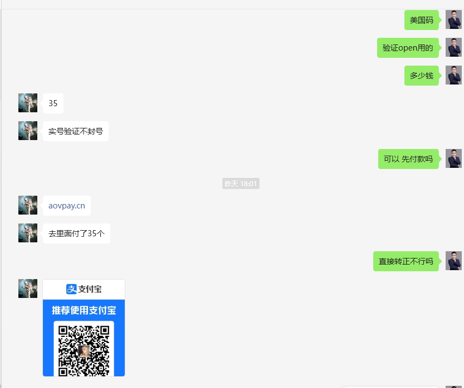Viewport: 464px width, 388px height.
Task: Open the Alipay QR code image
Action: coord(84,328)
